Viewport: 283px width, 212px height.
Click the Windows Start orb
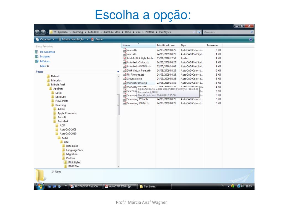coord(40,186)
